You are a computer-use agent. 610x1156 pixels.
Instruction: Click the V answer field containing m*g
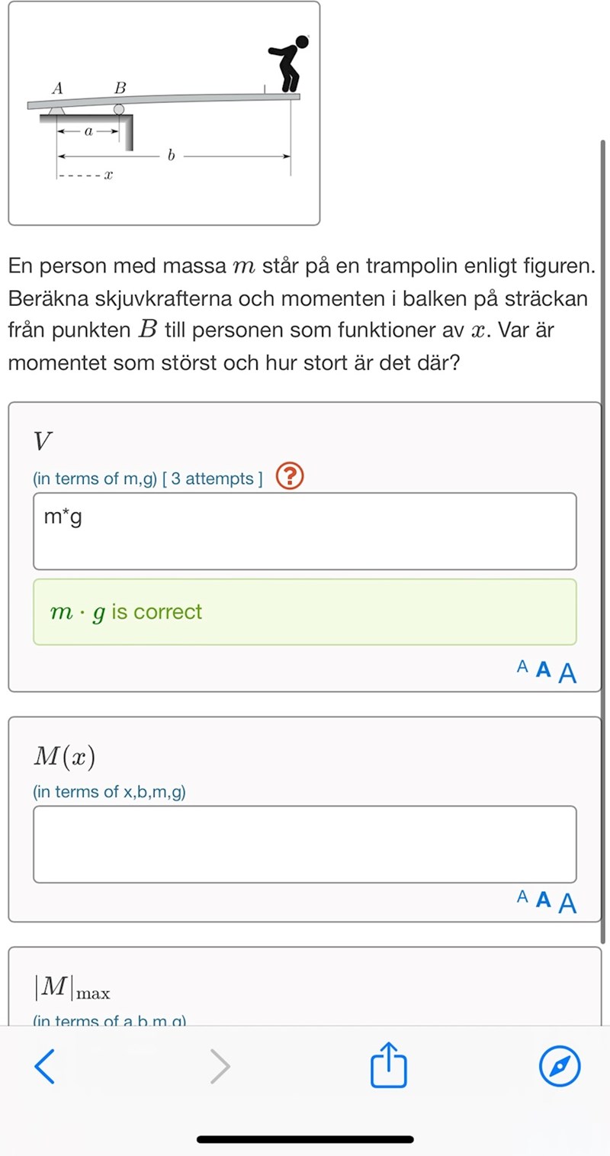pos(304,531)
